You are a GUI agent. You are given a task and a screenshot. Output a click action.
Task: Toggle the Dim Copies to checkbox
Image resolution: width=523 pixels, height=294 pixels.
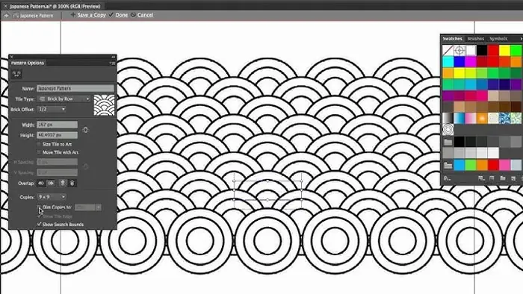tap(39, 207)
